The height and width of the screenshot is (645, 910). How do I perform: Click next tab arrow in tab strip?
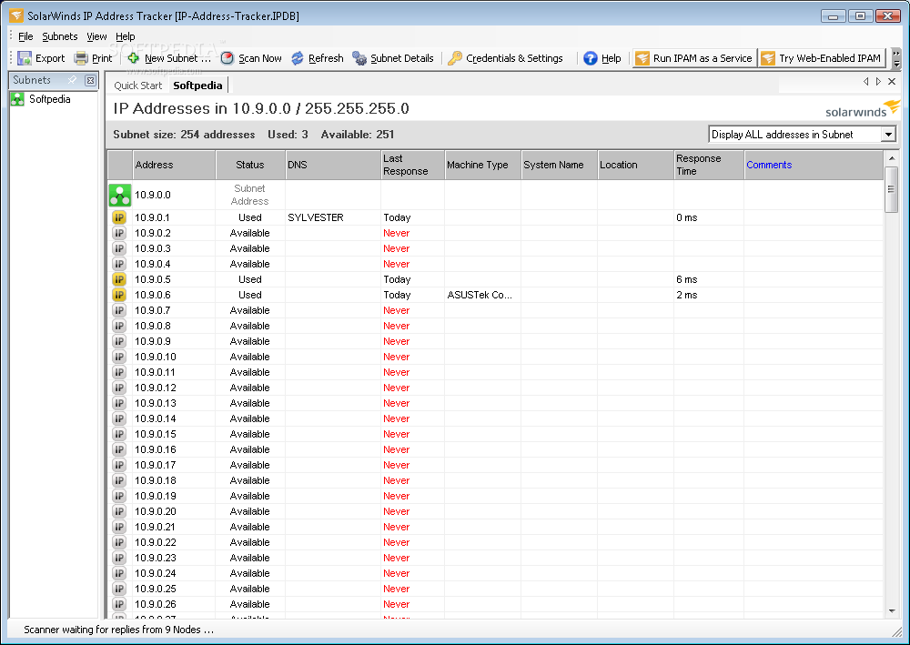879,82
